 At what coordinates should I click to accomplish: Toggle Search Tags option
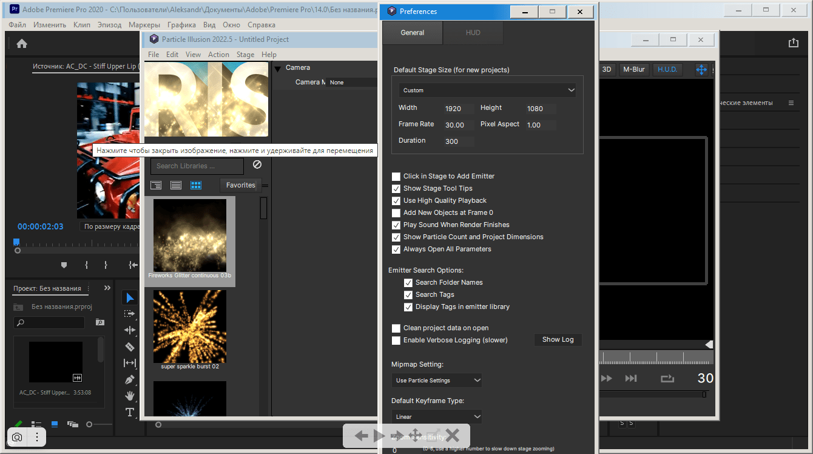coord(408,295)
